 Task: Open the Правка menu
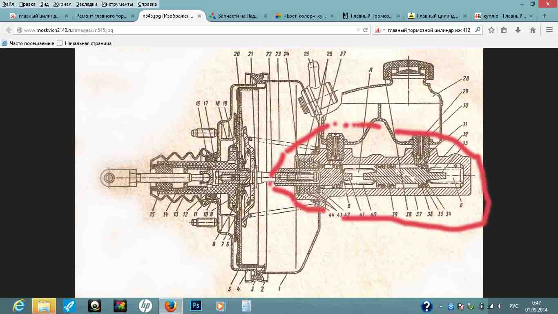tap(27, 4)
